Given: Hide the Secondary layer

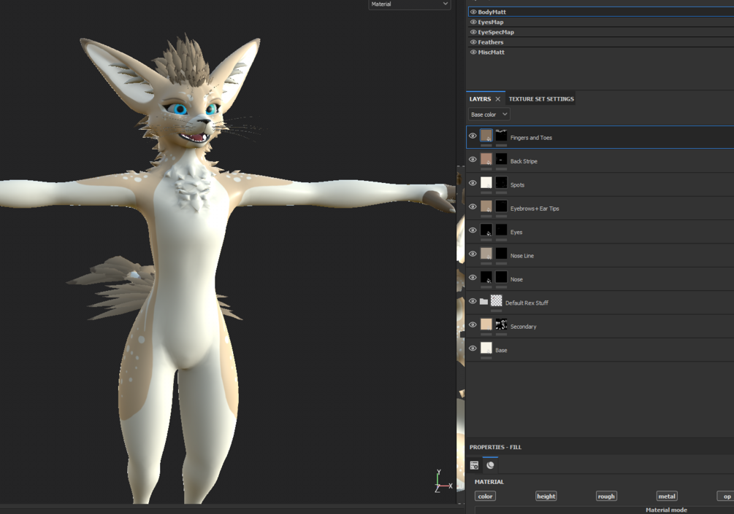Looking at the screenshot, I should pyautogui.click(x=473, y=324).
